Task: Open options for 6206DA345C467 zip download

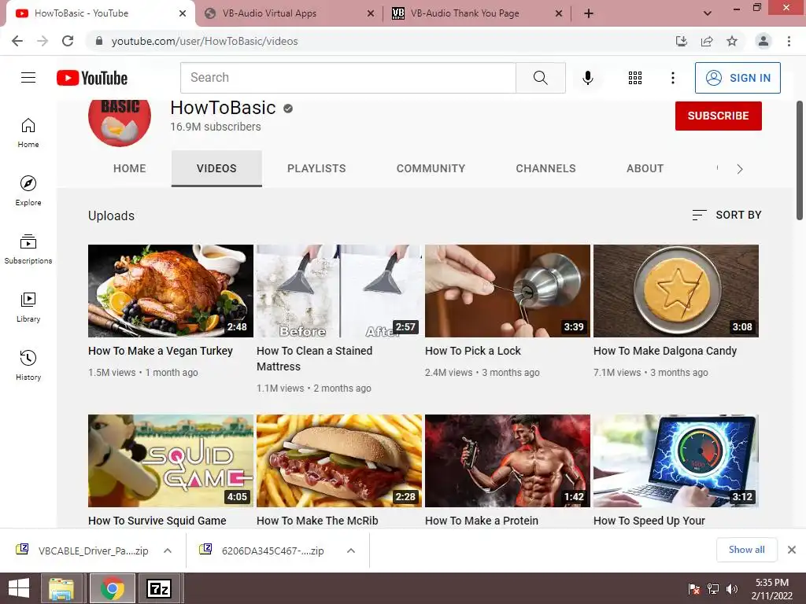Action: [351, 551]
